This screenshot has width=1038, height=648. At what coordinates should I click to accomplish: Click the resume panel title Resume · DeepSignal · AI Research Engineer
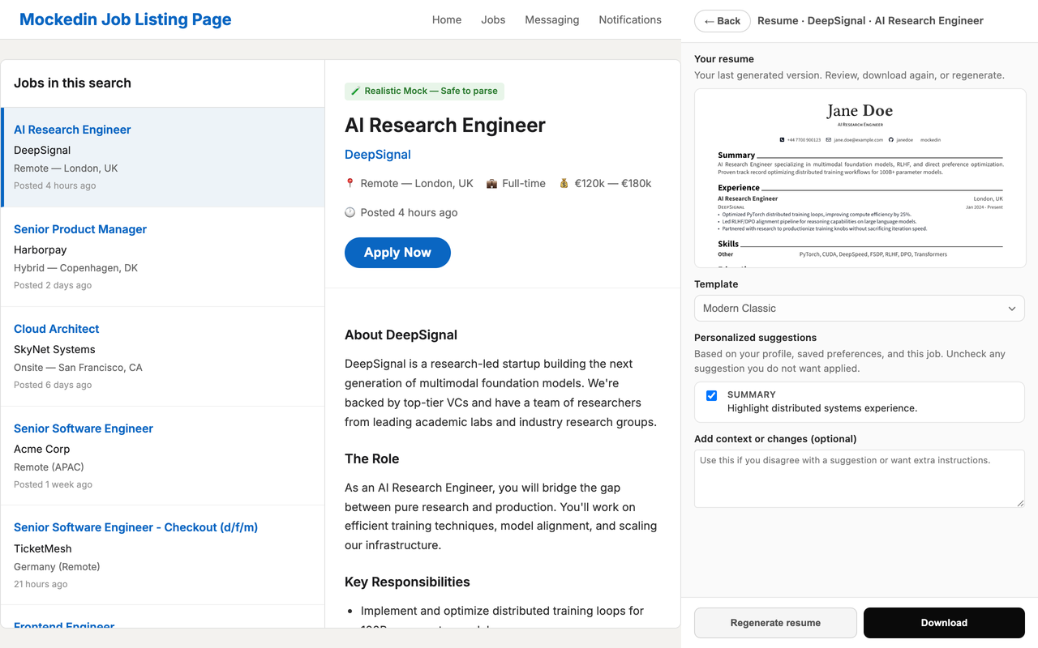click(x=870, y=21)
